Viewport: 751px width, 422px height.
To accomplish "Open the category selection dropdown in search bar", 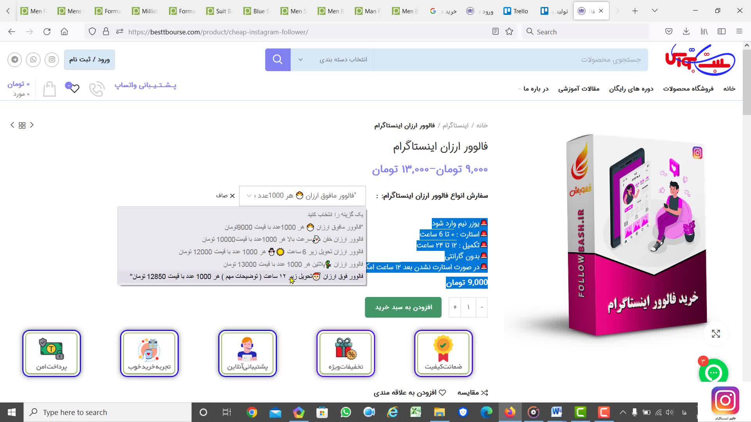I will coord(332,60).
